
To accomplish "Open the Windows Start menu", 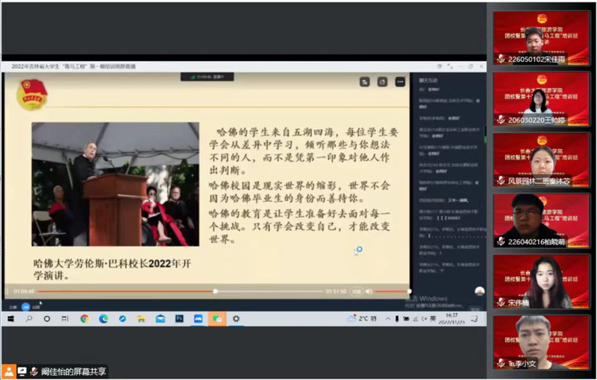I will pyautogui.click(x=10, y=319).
